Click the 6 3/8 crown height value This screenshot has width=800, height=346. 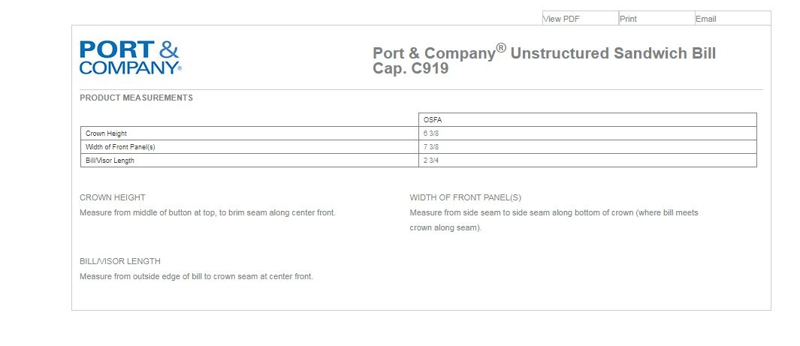click(x=431, y=134)
